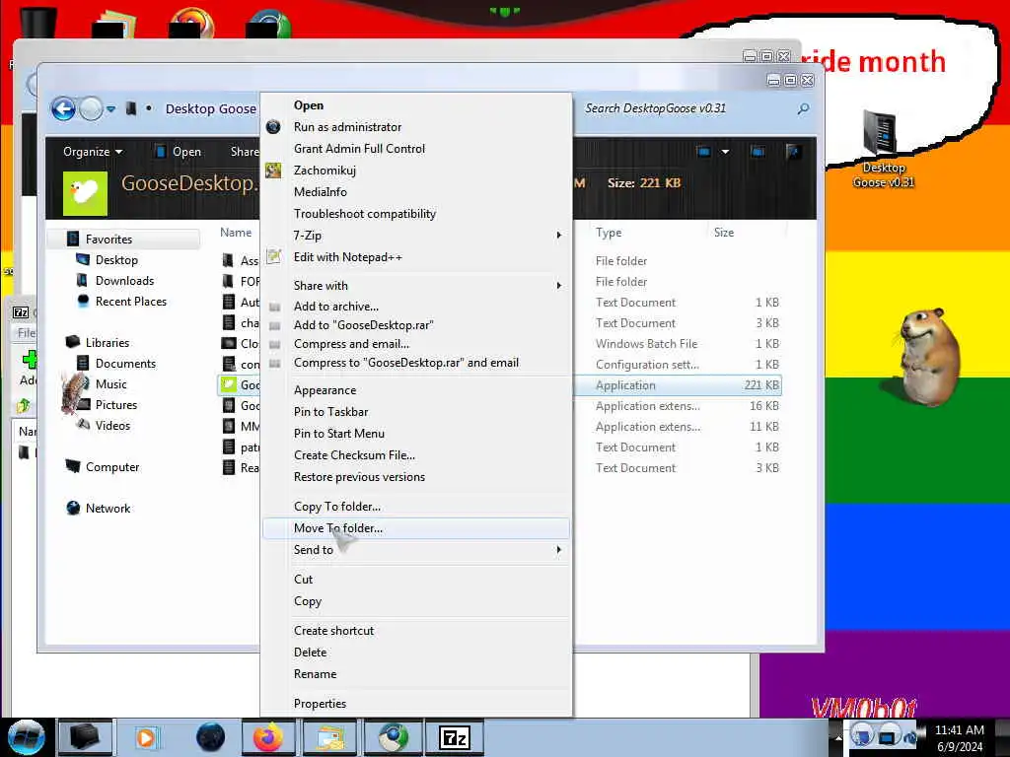Image resolution: width=1010 pixels, height=757 pixels.
Task: Choose Rename from context menu
Action: coord(415,674)
